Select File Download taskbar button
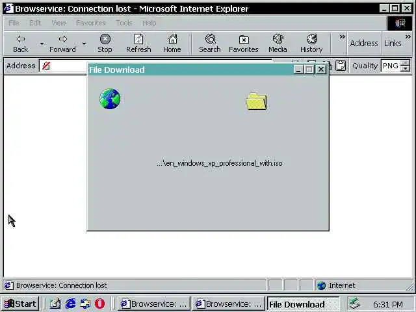 pos(303,304)
